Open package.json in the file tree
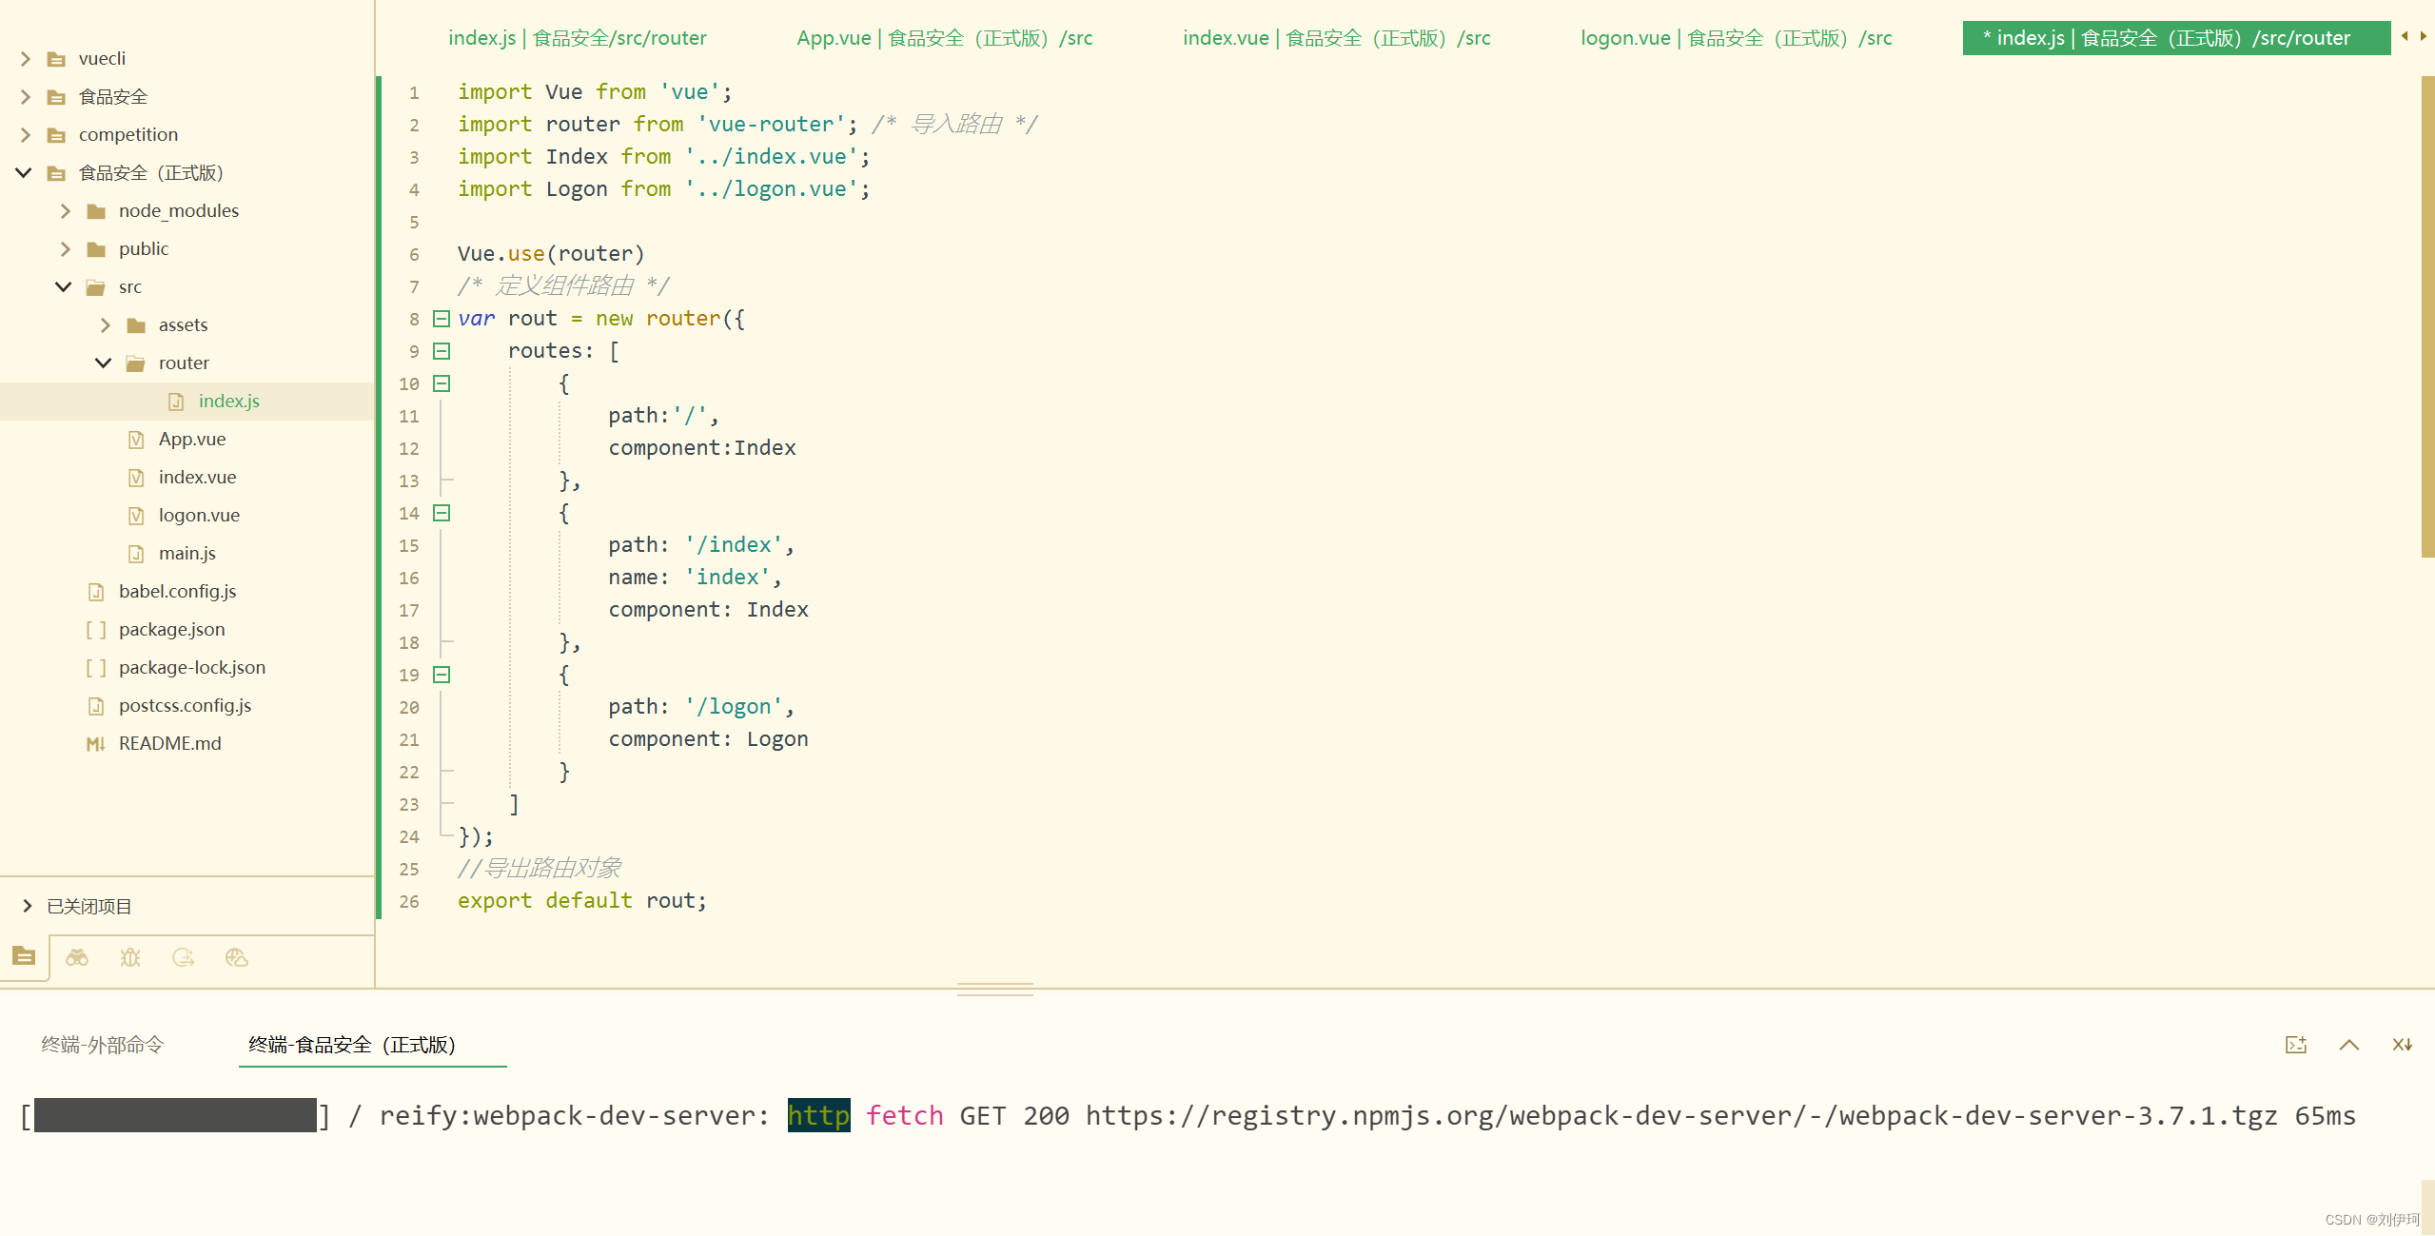 [x=171, y=629]
